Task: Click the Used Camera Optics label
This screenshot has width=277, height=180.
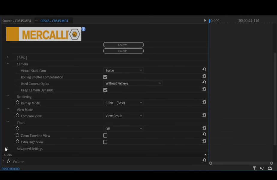Action: [35, 84]
